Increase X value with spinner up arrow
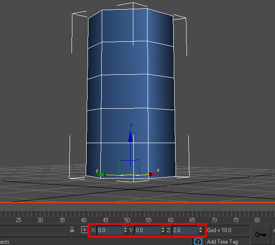Image resolution: width=275 pixels, height=245 pixels. point(125,228)
